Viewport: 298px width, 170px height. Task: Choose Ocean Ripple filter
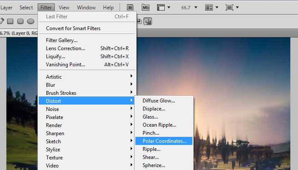tap(164, 125)
